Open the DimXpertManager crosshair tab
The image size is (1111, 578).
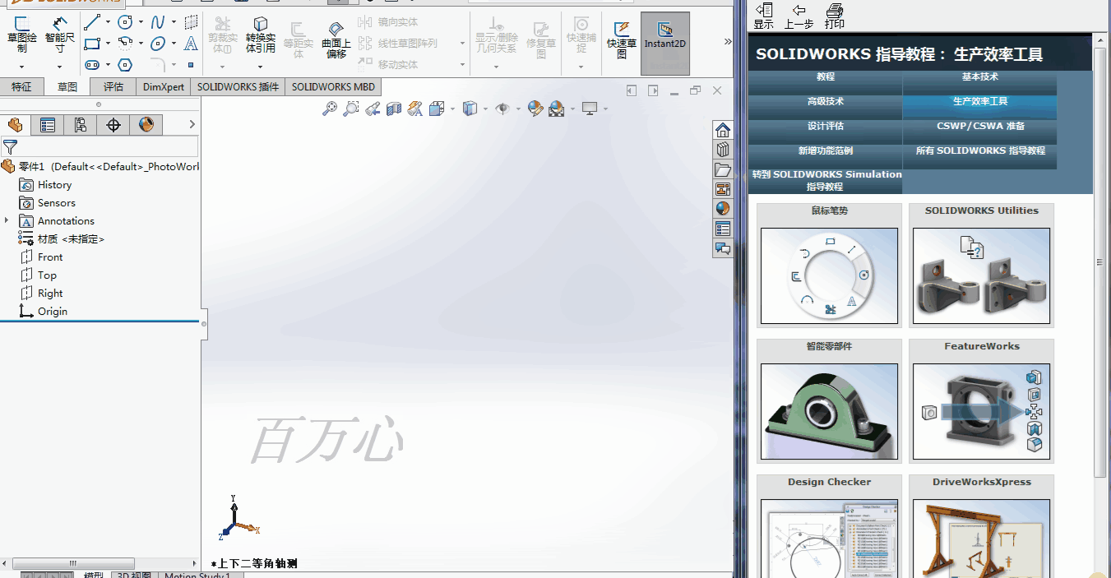coord(113,125)
